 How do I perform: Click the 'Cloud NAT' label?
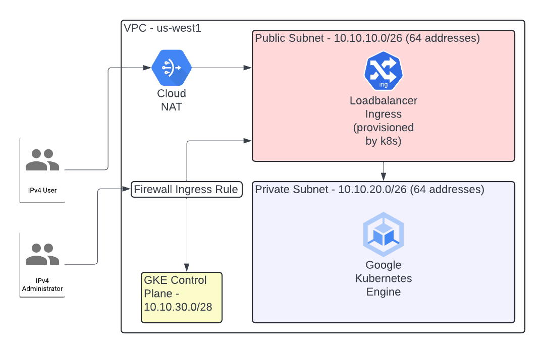[x=172, y=100]
